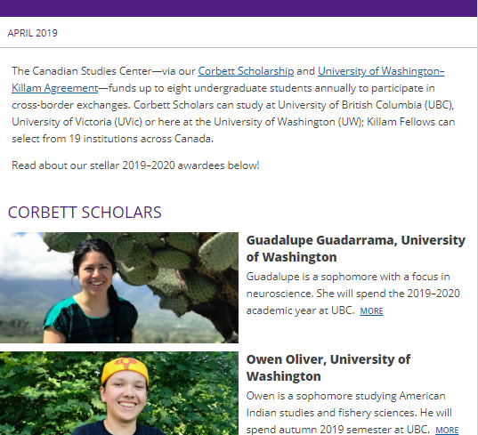Screen dimensions: 478x435
Task: Click the 'Read about our stellar 2019–2020 awardees' sentence
Action: click(135, 165)
